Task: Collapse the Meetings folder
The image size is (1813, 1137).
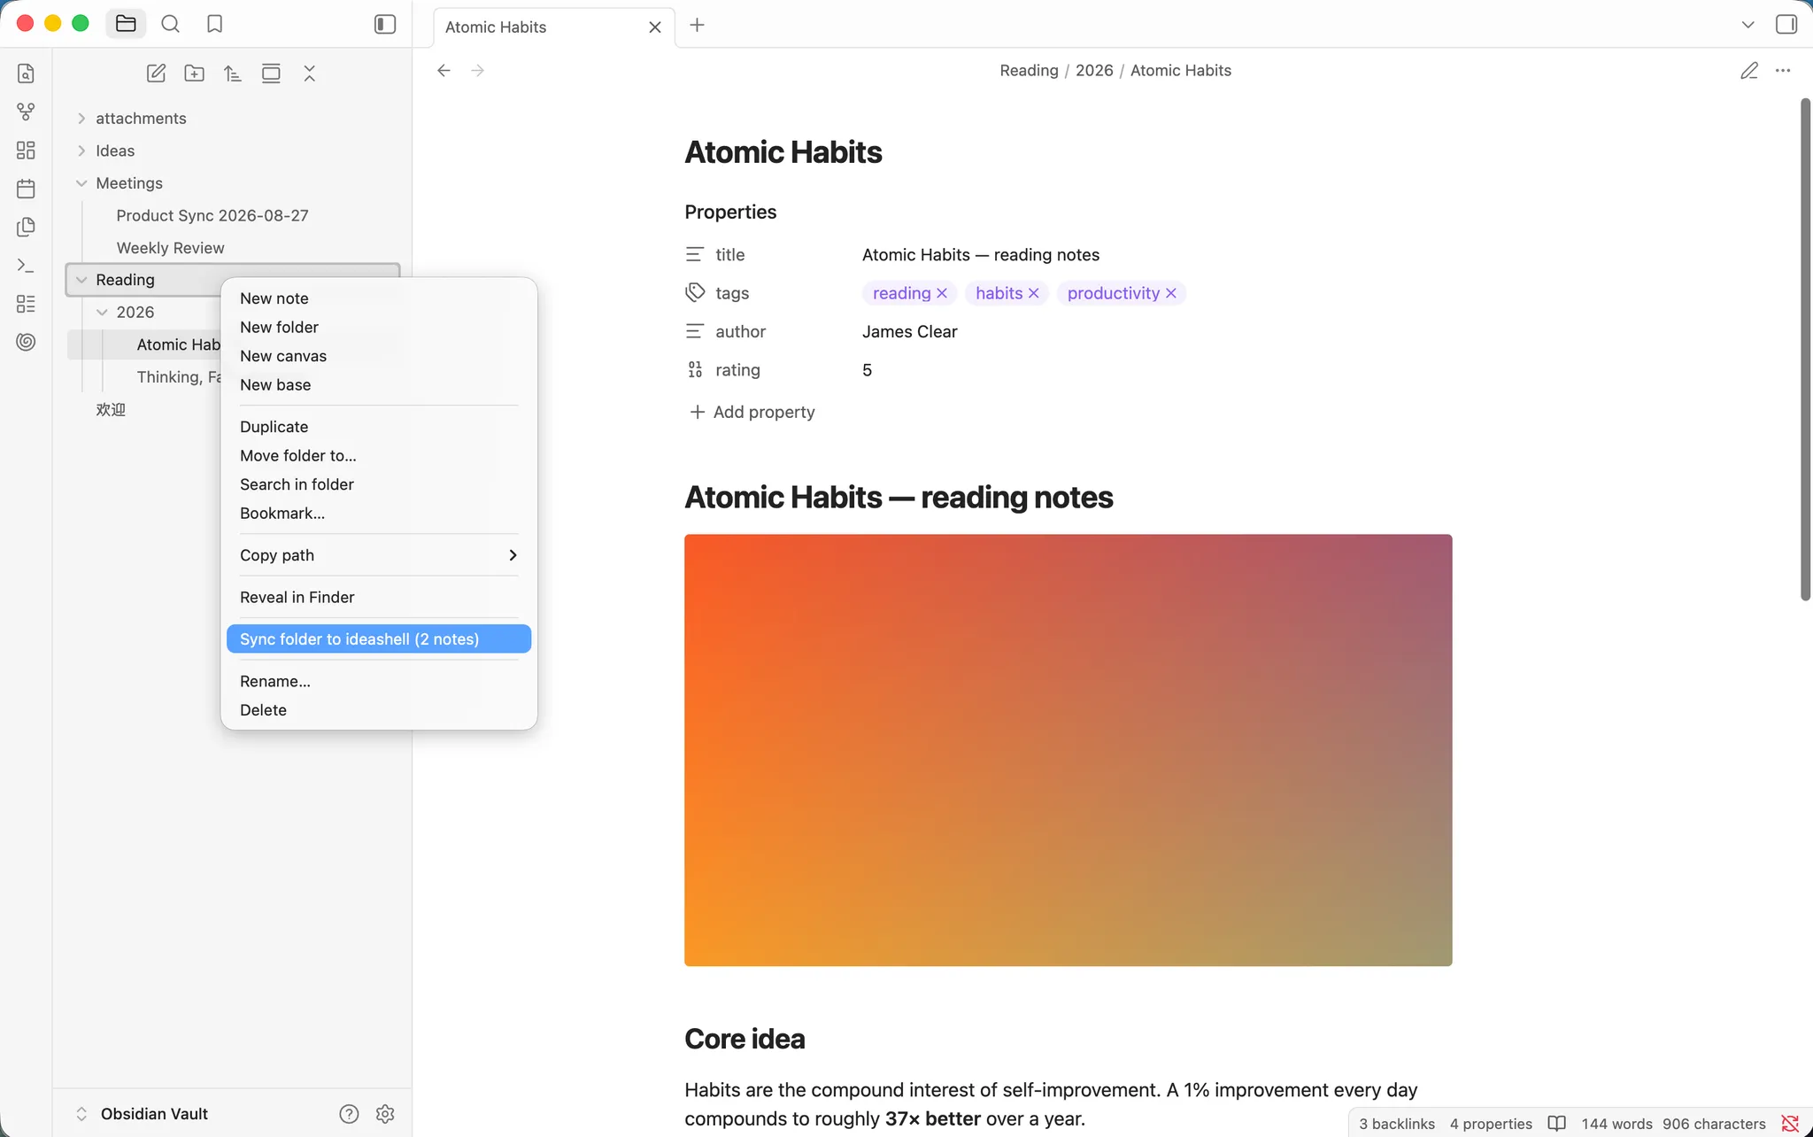Action: (81, 183)
